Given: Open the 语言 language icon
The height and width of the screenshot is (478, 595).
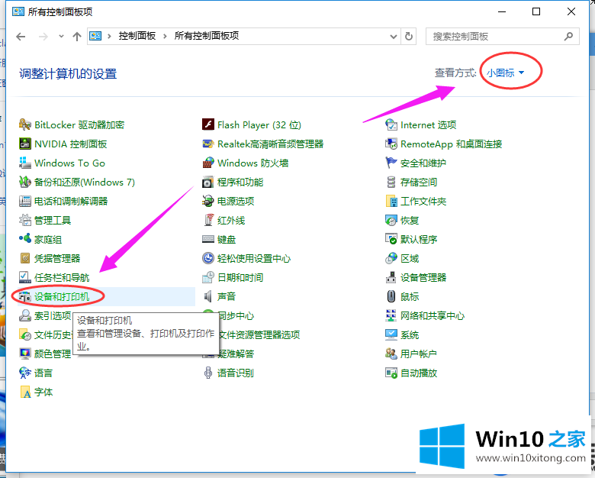Looking at the screenshot, I should pos(25,373).
